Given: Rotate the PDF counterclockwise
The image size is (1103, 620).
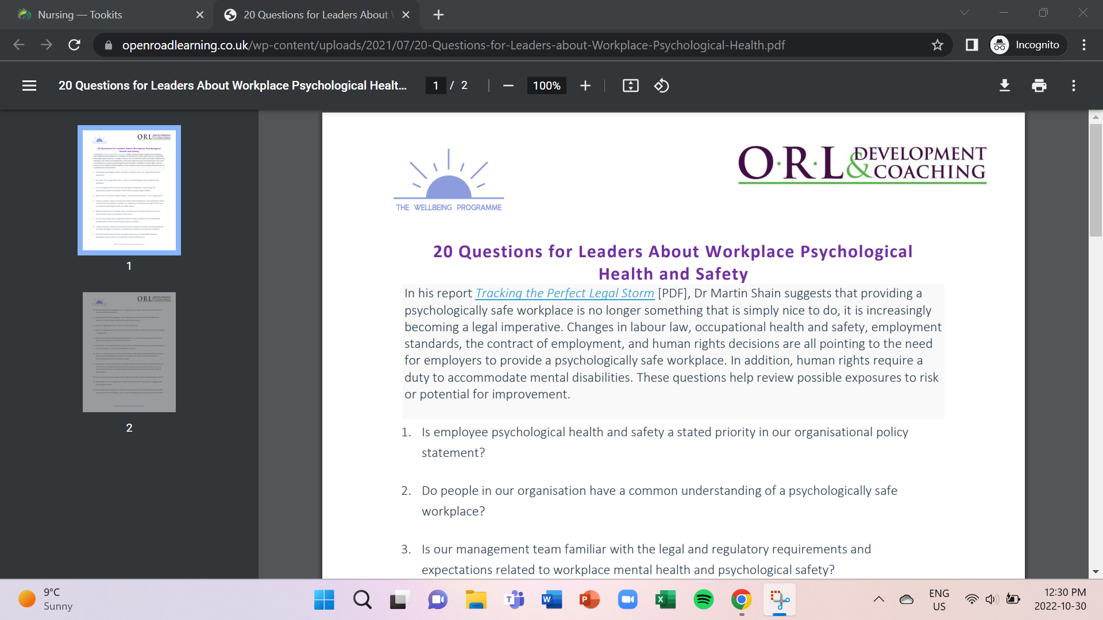Looking at the screenshot, I should (x=661, y=86).
